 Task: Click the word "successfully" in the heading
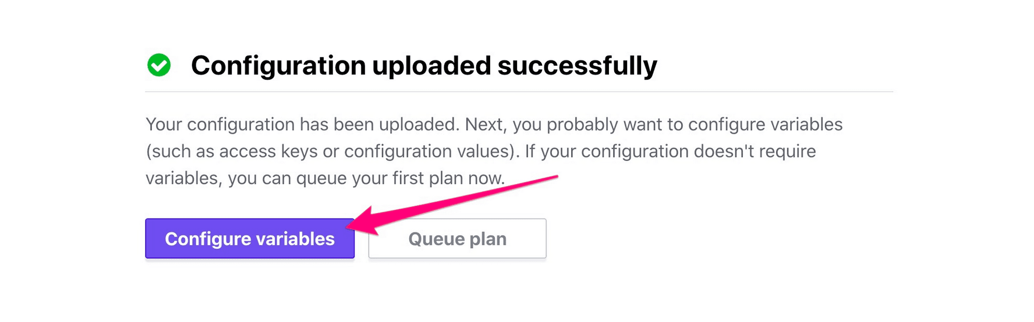click(577, 65)
